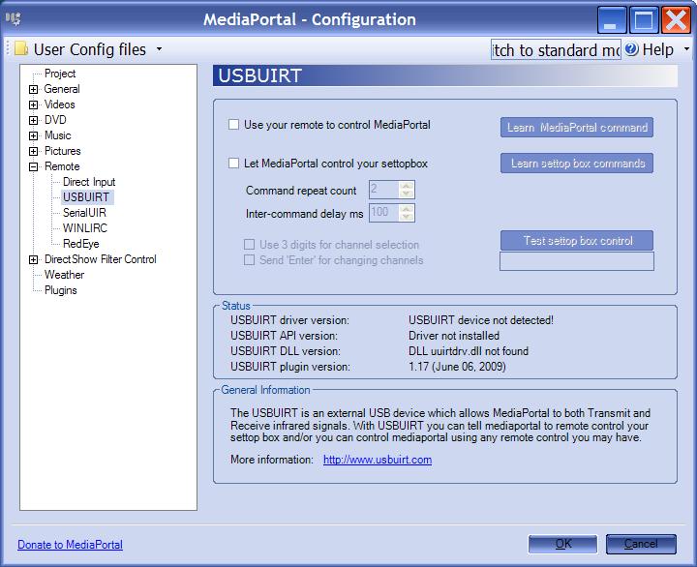The width and height of the screenshot is (697, 567).
Task: Click 'Switch to standard mode' toolbar item
Action: click(x=556, y=49)
